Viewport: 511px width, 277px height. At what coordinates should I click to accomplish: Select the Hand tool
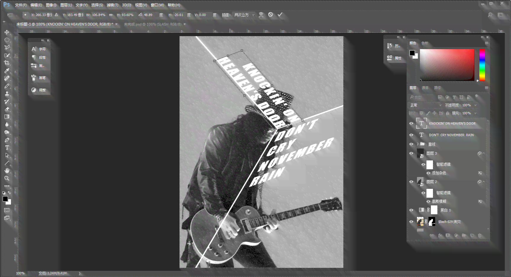click(7, 170)
